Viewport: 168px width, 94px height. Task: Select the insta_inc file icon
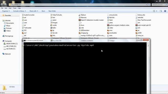pyautogui.click(x=136, y=36)
